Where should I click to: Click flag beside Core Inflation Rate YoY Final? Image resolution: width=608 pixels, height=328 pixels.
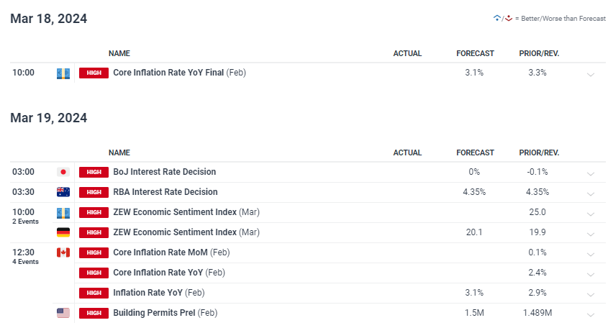click(x=63, y=73)
